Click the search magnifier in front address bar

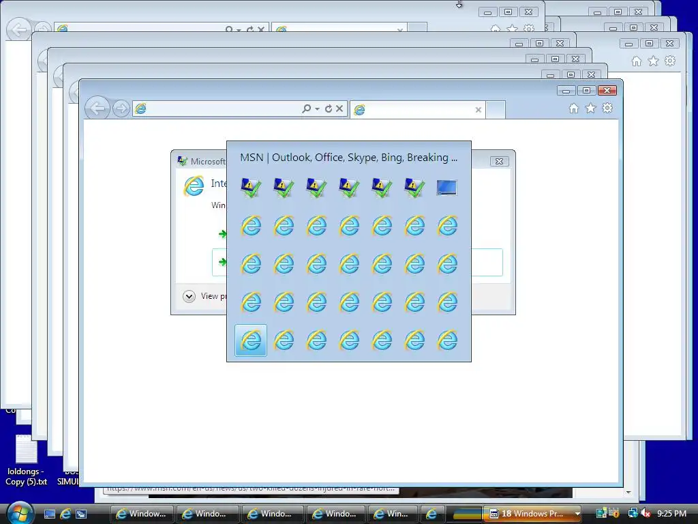point(306,108)
